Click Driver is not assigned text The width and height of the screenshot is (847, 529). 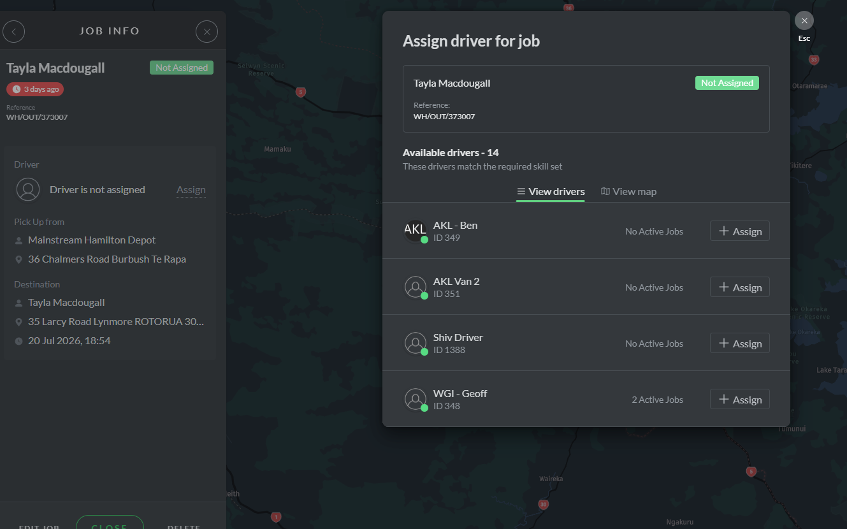click(98, 189)
